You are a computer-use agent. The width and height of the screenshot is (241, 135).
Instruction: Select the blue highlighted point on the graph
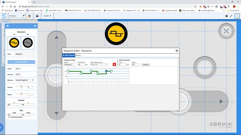click(x=106, y=71)
